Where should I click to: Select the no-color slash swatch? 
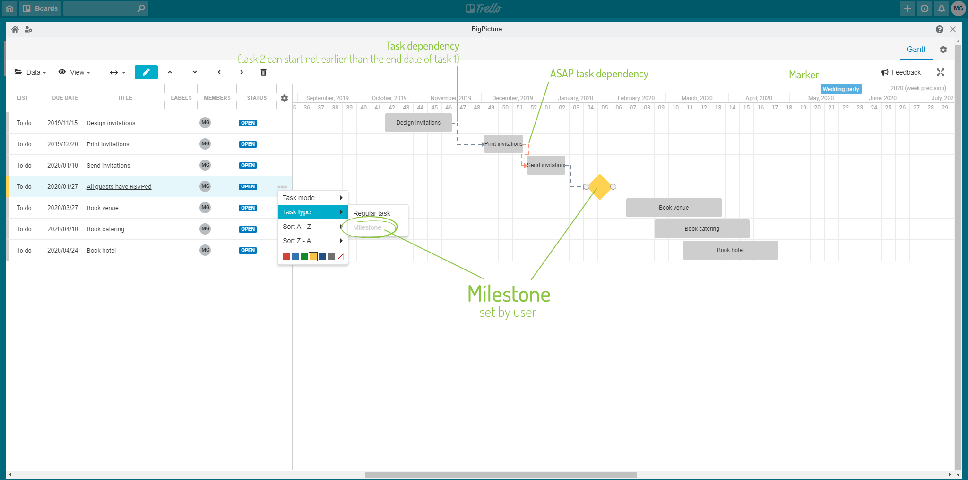[340, 257]
